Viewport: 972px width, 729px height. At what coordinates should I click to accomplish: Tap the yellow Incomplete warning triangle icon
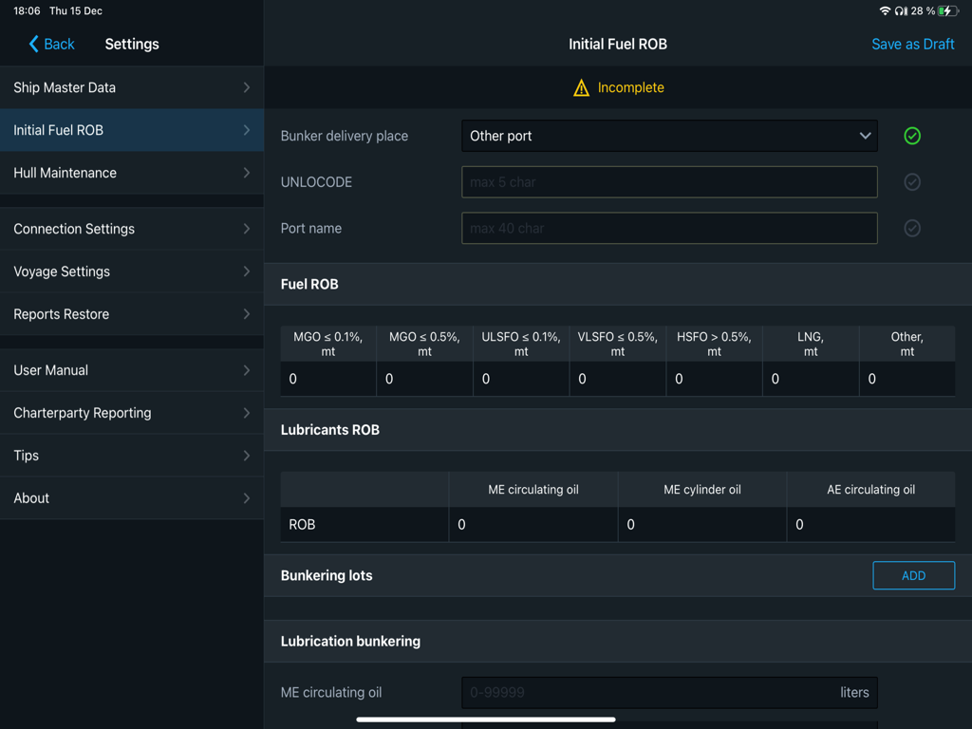point(582,87)
